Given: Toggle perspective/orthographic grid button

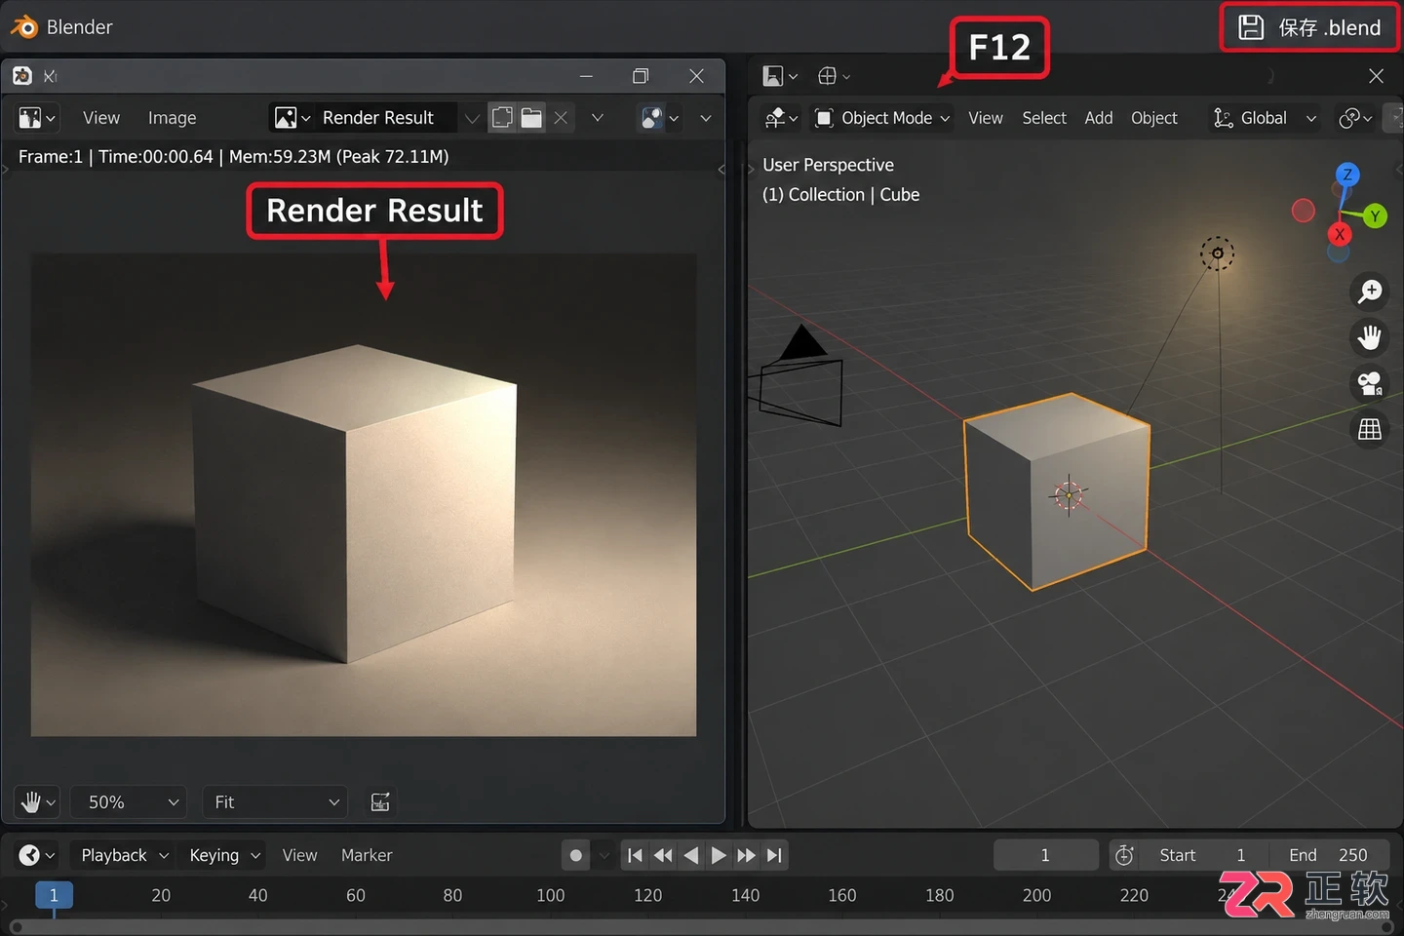Looking at the screenshot, I should [1370, 429].
